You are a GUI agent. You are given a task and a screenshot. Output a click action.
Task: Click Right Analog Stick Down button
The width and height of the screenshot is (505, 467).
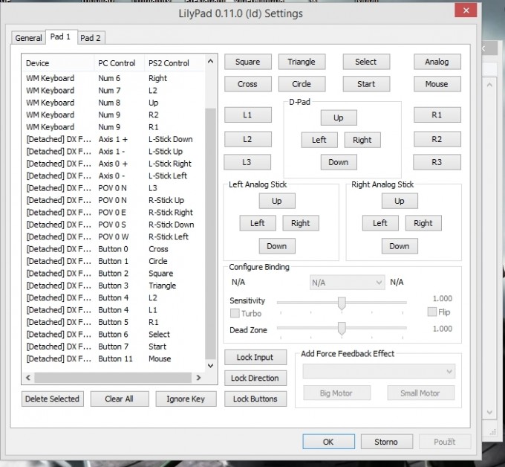[400, 246]
